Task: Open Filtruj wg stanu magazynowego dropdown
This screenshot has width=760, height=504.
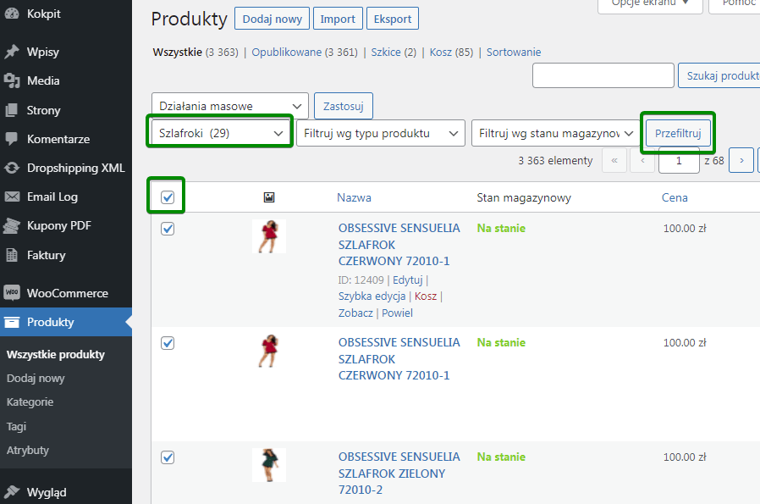Action: tap(556, 133)
